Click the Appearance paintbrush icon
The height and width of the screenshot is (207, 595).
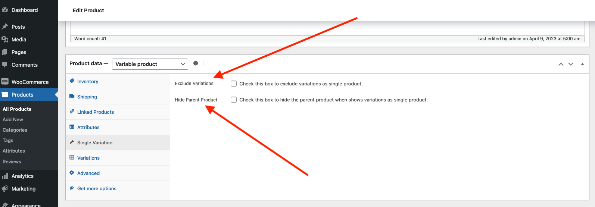(x=5, y=205)
